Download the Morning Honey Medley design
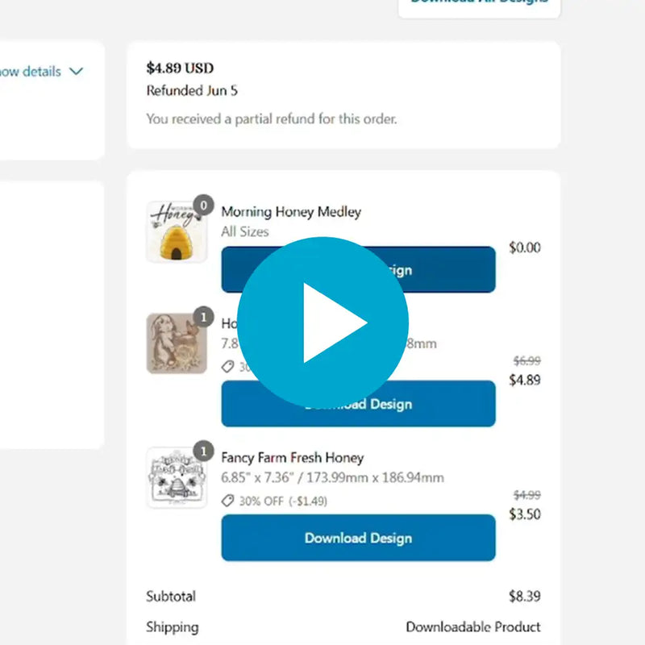 (358, 269)
